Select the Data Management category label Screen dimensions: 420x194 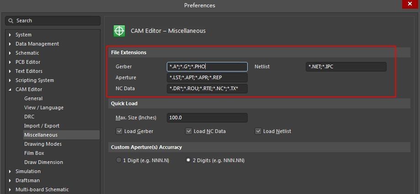tap(37, 44)
